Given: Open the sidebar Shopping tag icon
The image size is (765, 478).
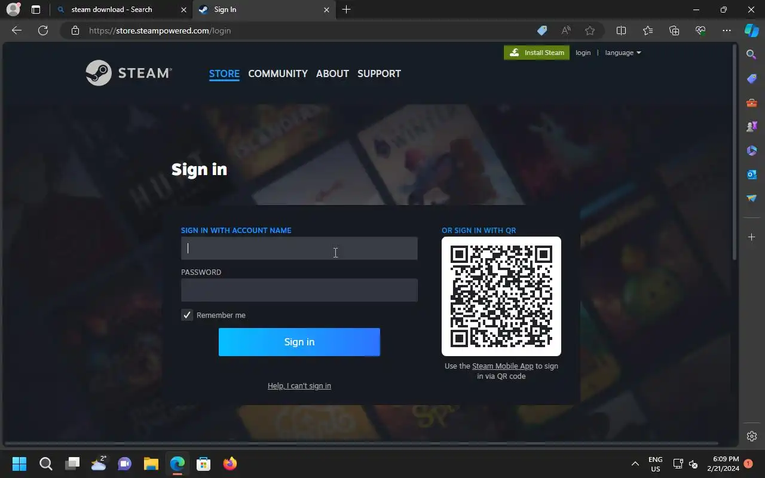Looking at the screenshot, I should coord(752,79).
